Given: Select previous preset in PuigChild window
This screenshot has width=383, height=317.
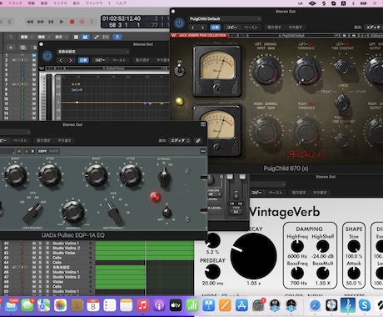Looking at the screenshot, I should pos(193,28).
